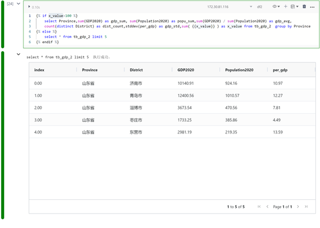Open the 172.30.81.116 connection dropdown
The image size is (320, 228).
[x=251, y=7]
